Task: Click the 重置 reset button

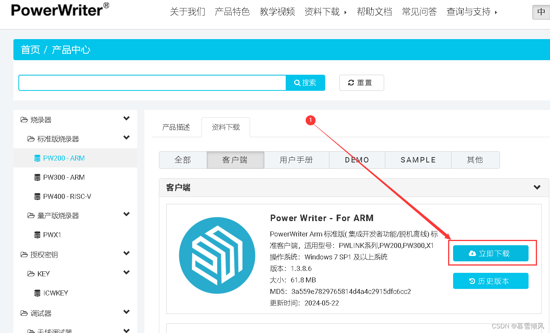Action: tap(362, 83)
